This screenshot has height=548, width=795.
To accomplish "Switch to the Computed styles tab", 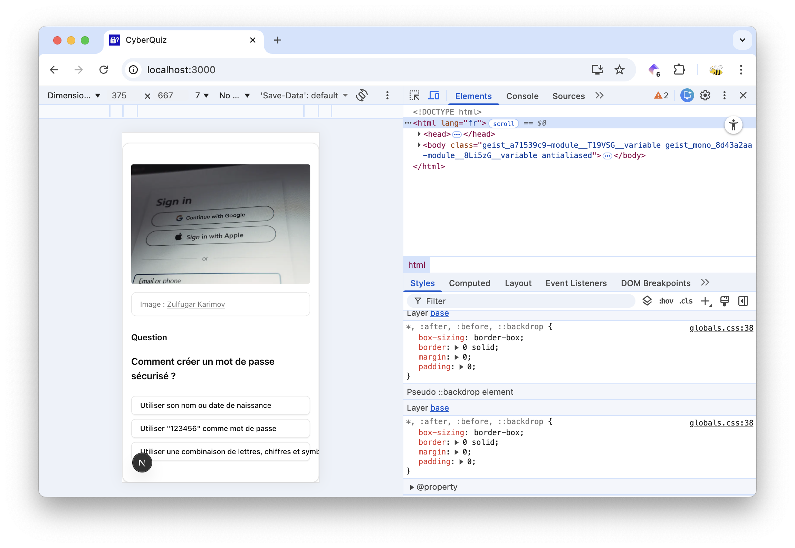I will [469, 283].
